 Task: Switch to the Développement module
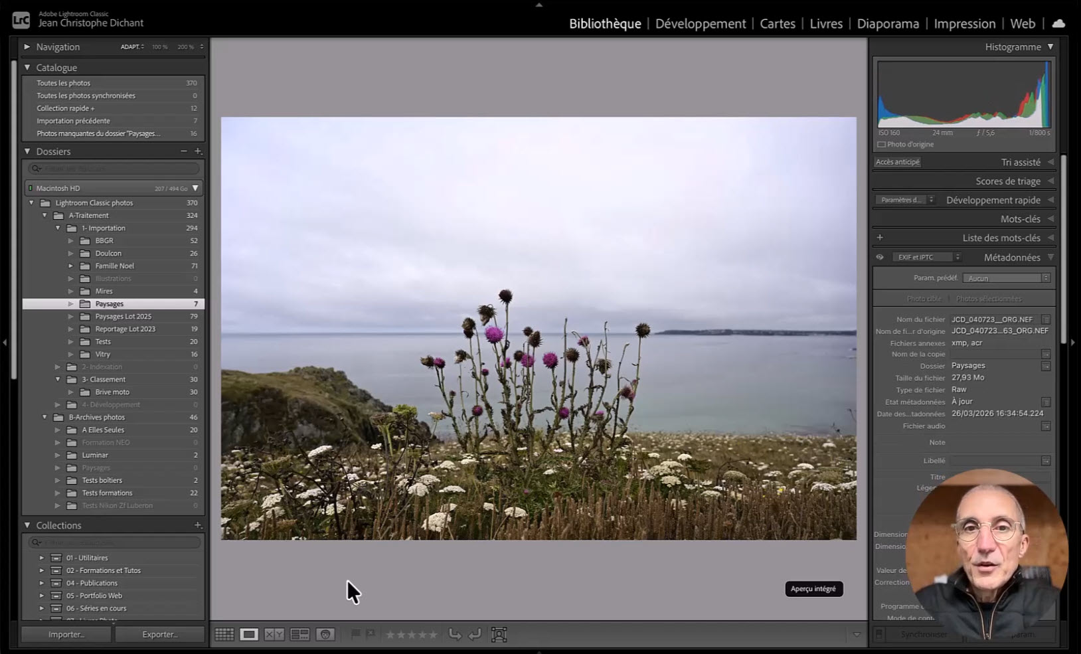pyautogui.click(x=700, y=24)
